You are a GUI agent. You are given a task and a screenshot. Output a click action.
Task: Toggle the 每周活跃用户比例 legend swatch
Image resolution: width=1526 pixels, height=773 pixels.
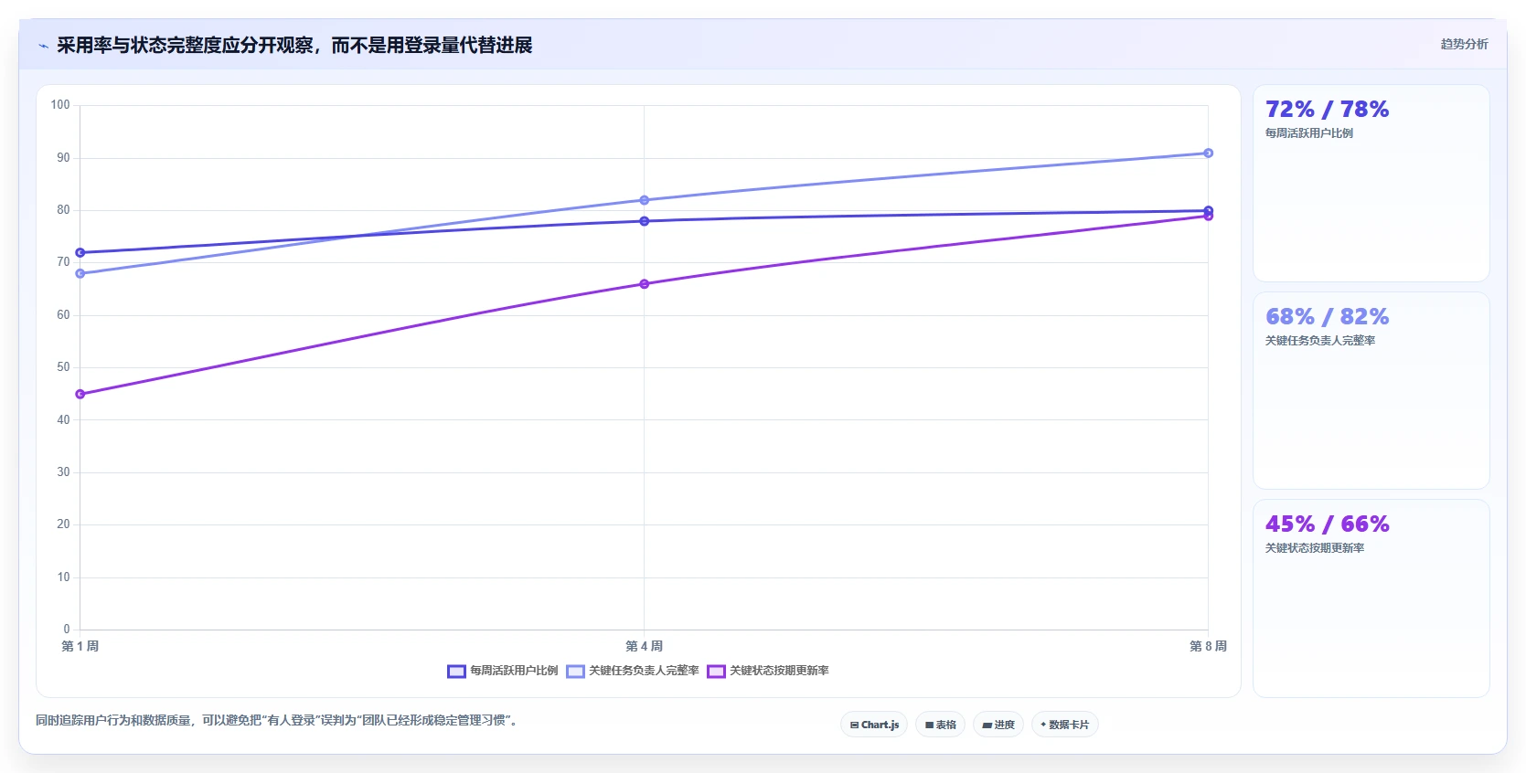[456, 672]
